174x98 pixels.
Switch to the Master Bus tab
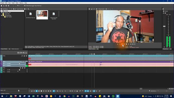tap(165, 49)
